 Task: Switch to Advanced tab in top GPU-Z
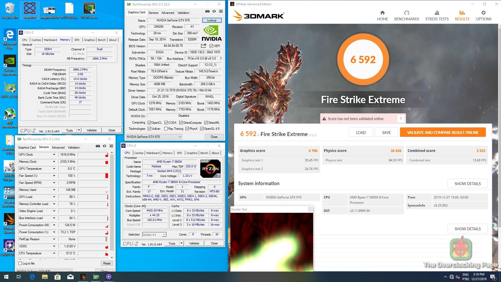(x=168, y=13)
